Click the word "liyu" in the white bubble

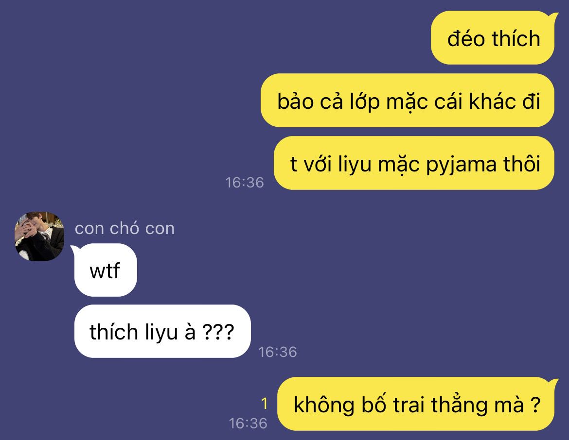[161, 333]
